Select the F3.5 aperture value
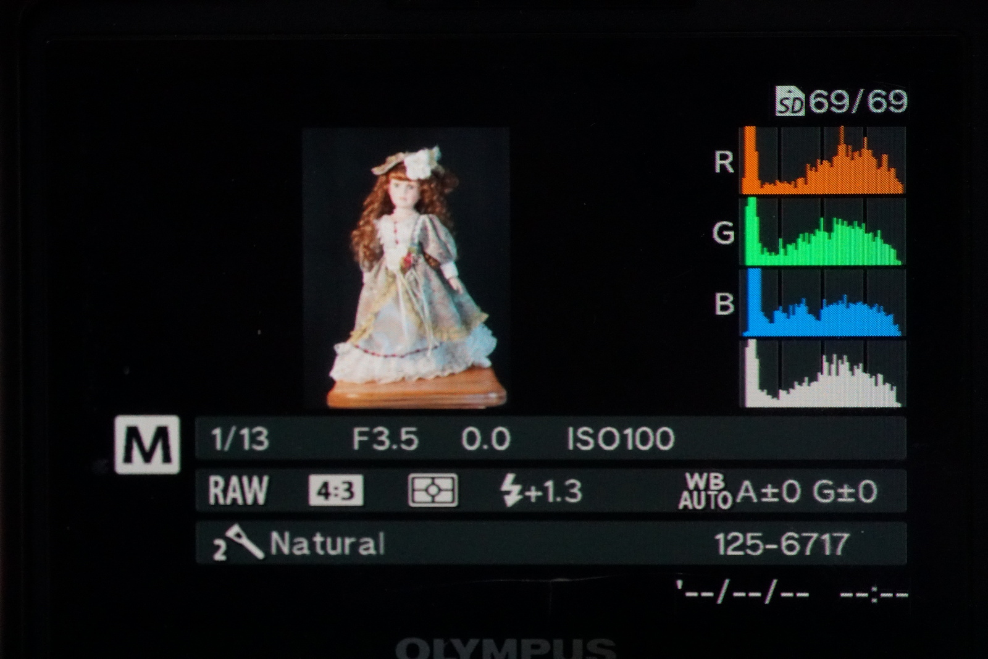Viewport: 988px width, 659px height. pyautogui.click(x=385, y=439)
